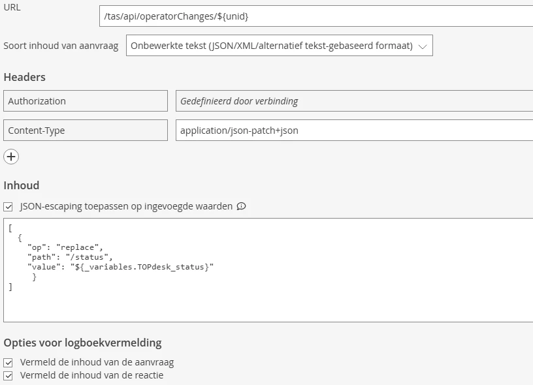Select the Authorization header name field
The width and height of the screenshot is (533, 385).
(86, 101)
